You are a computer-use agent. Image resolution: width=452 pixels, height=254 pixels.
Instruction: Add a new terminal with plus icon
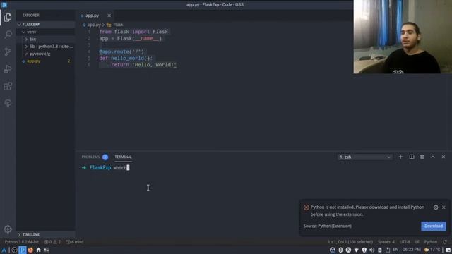click(400, 157)
